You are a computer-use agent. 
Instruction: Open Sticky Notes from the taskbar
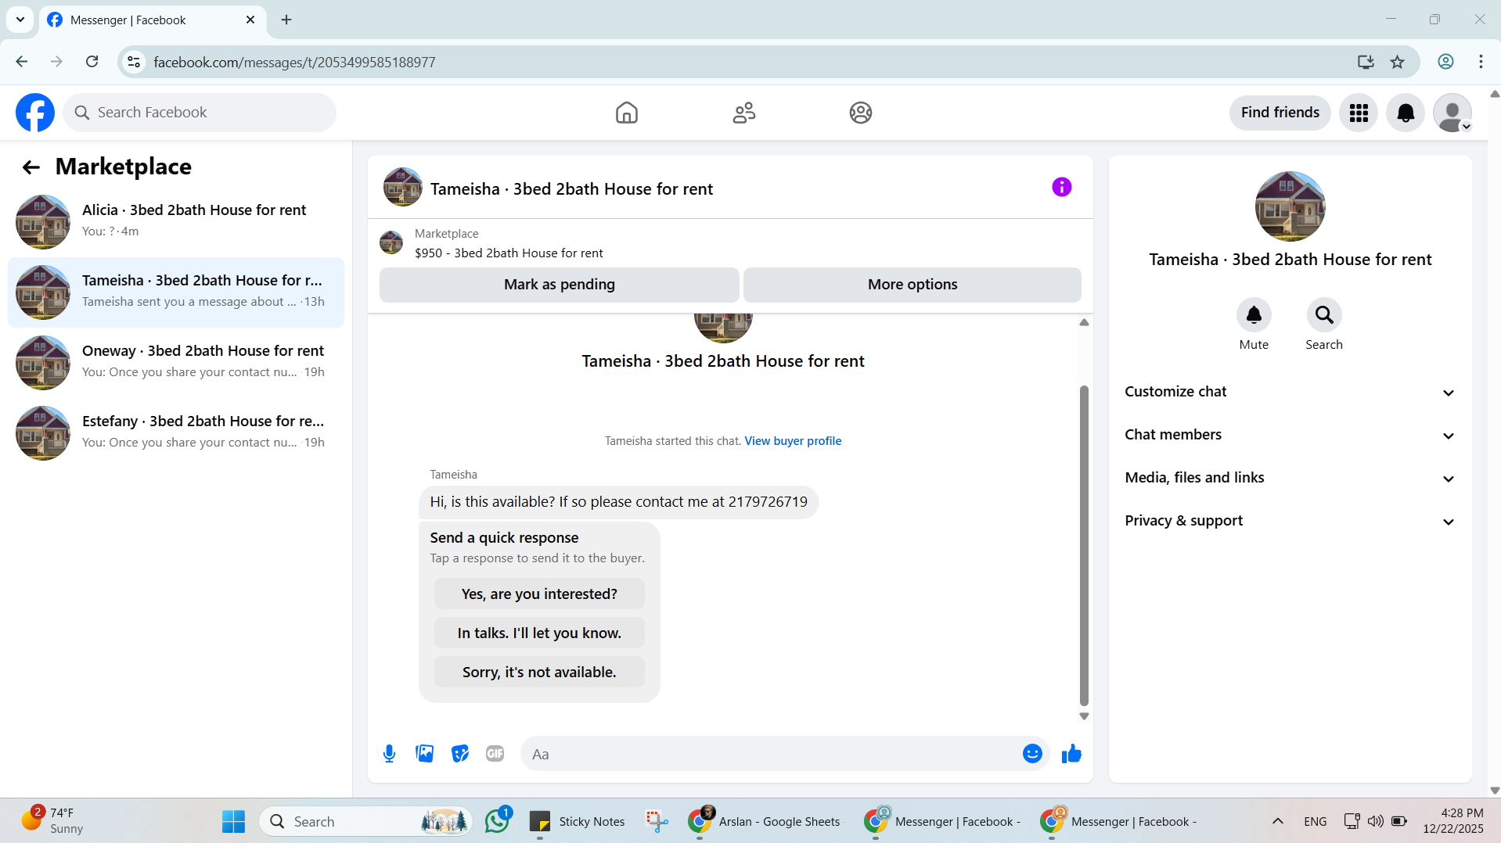coord(578,821)
